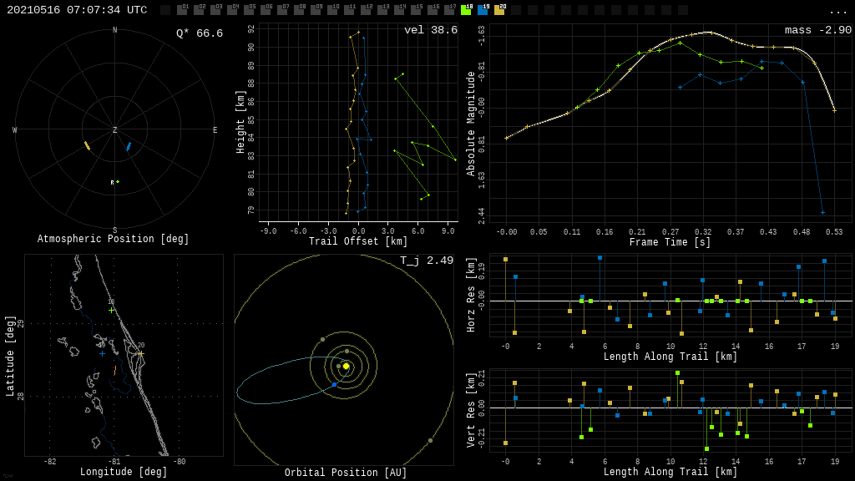
Task: Click station box 10
Action: [332, 10]
